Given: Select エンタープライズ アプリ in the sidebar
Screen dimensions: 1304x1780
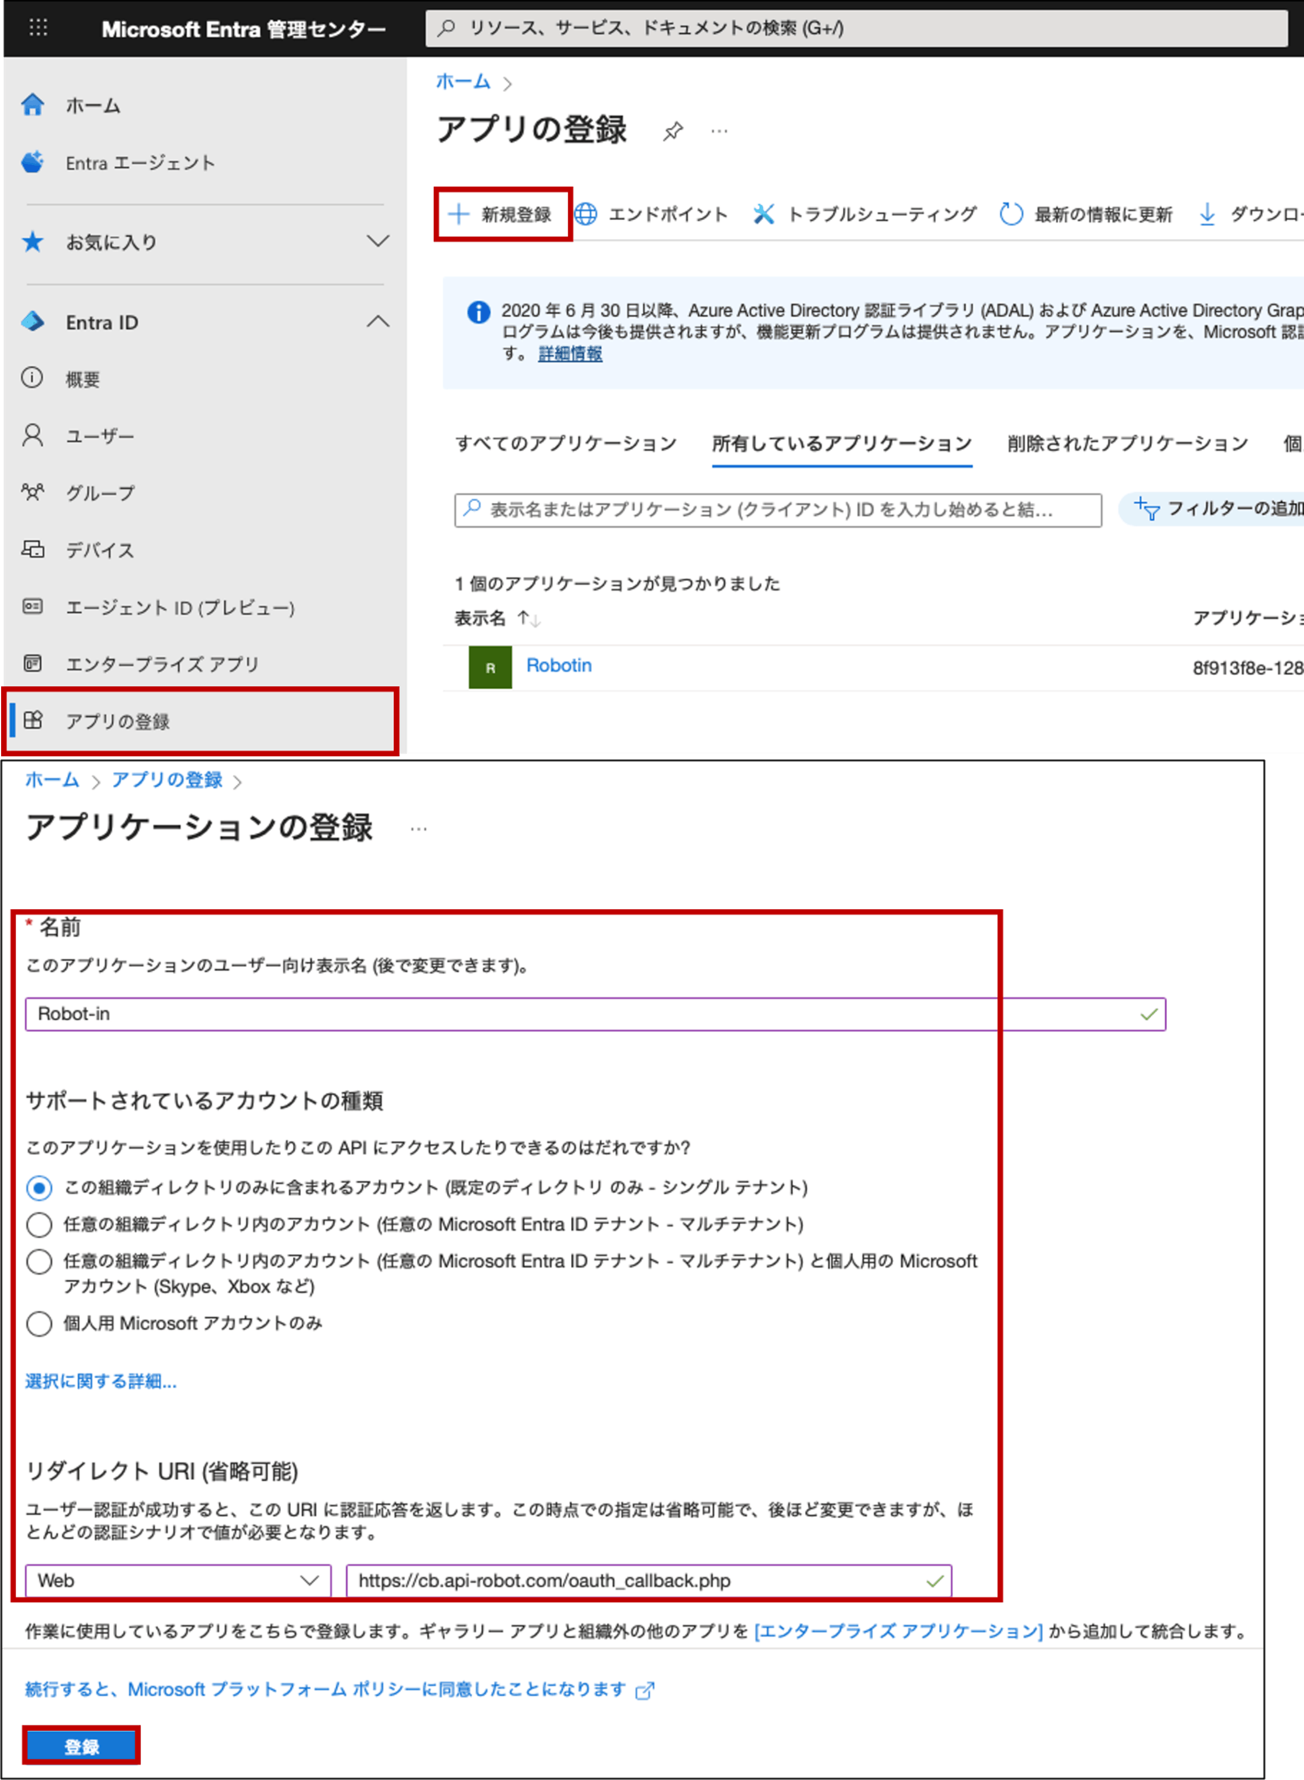Looking at the screenshot, I should (161, 664).
